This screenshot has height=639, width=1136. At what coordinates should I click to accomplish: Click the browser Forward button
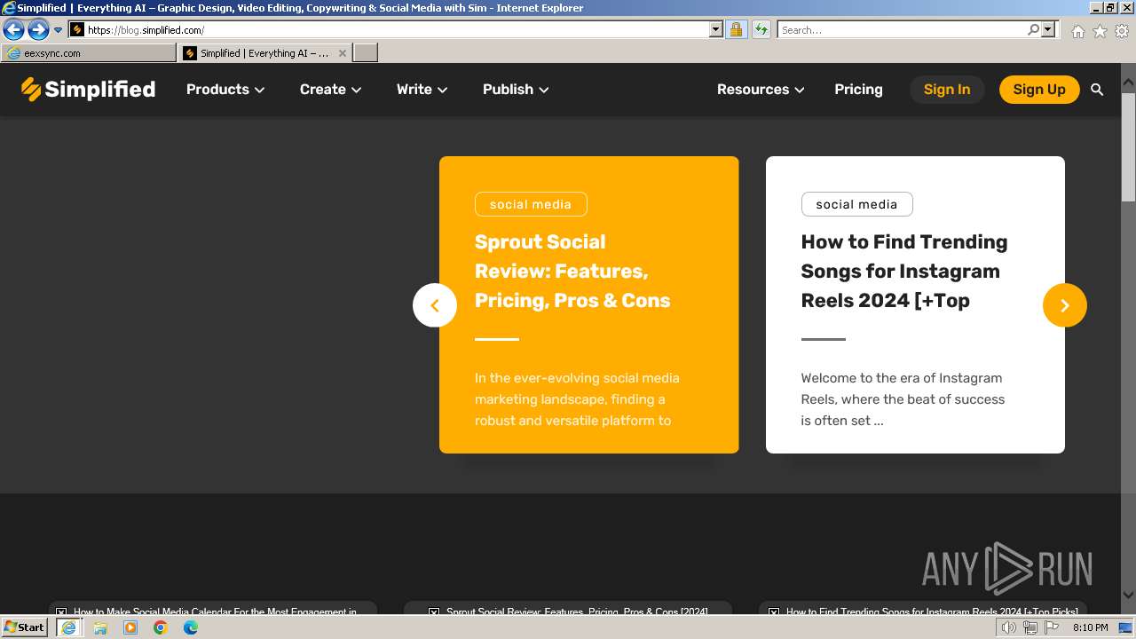(x=38, y=30)
